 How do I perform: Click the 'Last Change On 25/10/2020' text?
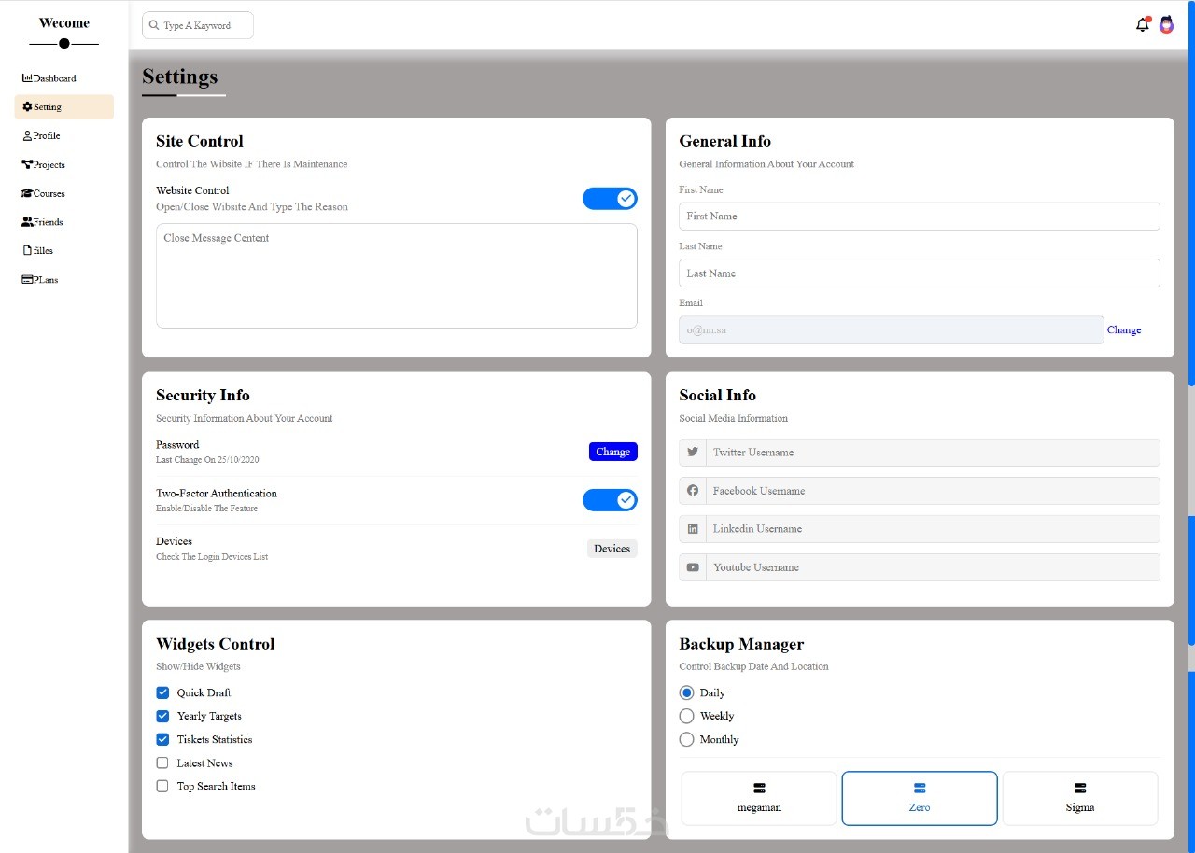207,460
